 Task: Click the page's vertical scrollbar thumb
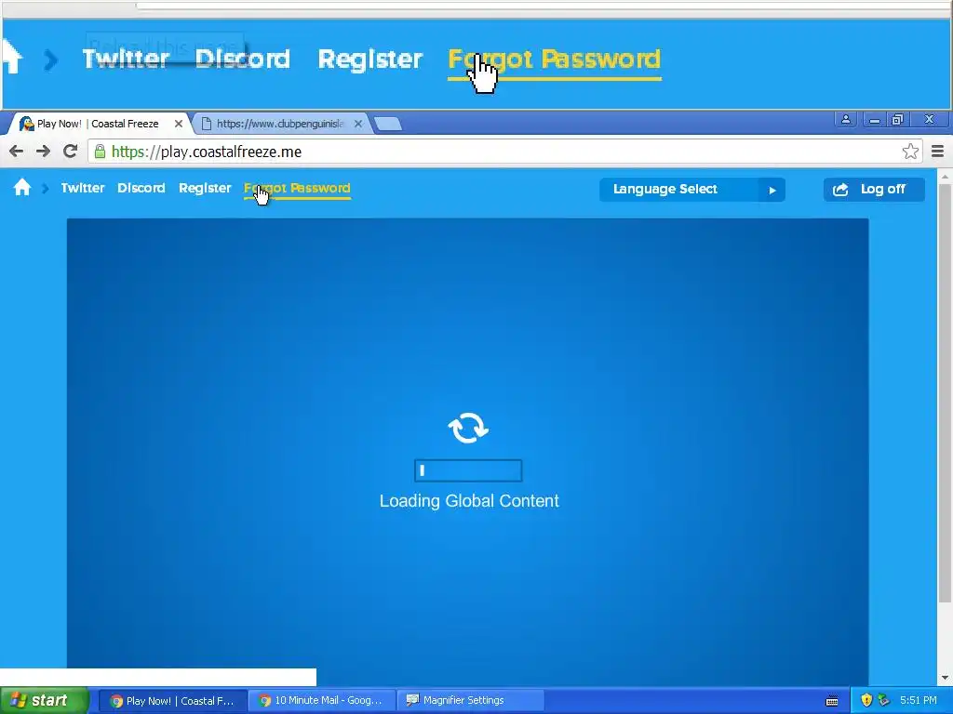point(945,393)
